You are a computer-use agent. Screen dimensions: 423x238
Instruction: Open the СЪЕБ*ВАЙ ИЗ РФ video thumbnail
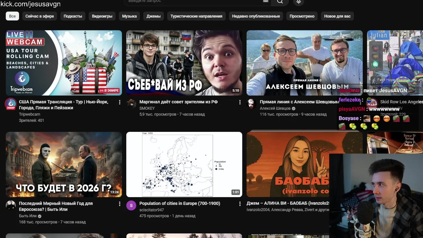pyautogui.click(x=184, y=63)
